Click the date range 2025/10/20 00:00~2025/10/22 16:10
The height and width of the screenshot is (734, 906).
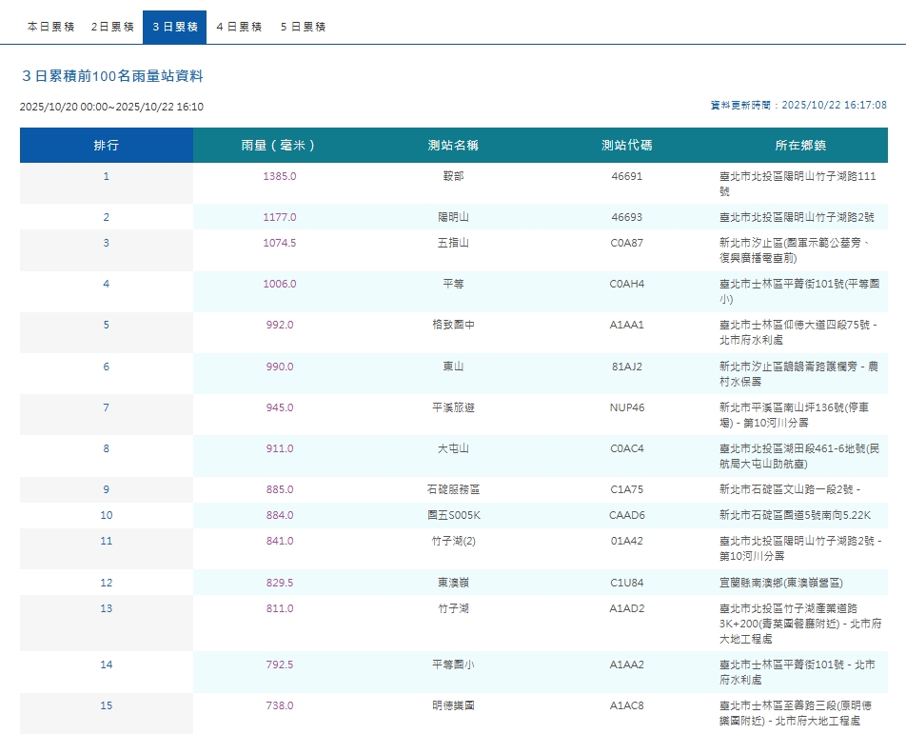click(x=111, y=107)
